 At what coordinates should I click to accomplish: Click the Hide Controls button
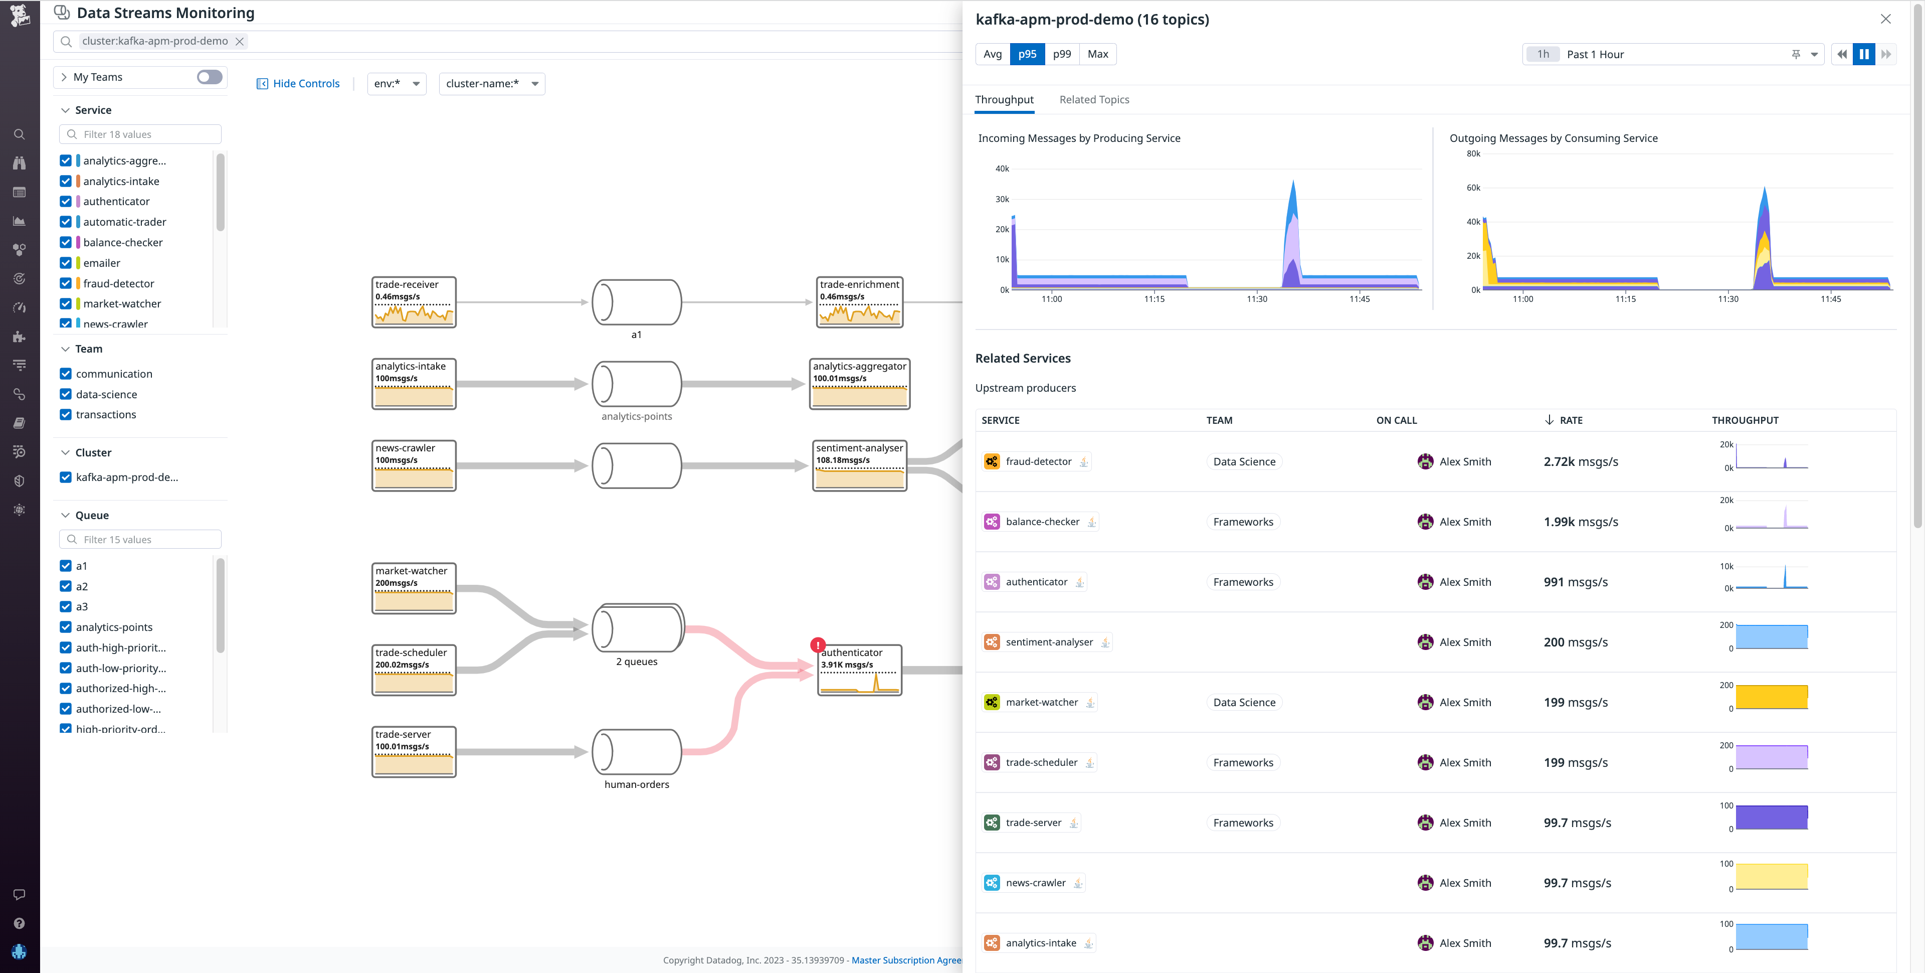(297, 83)
